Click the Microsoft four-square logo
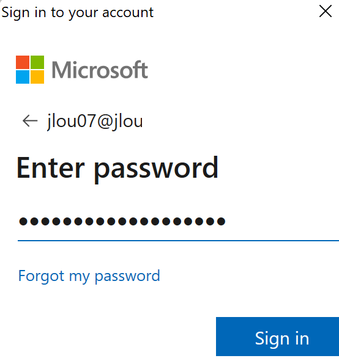The image size is (339, 361). pyautogui.click(x=30, y=70)
